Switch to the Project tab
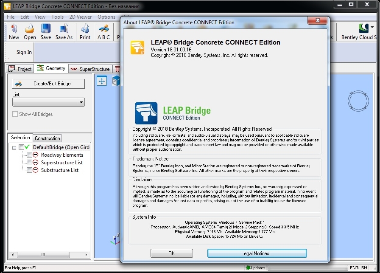 point(20,69)
